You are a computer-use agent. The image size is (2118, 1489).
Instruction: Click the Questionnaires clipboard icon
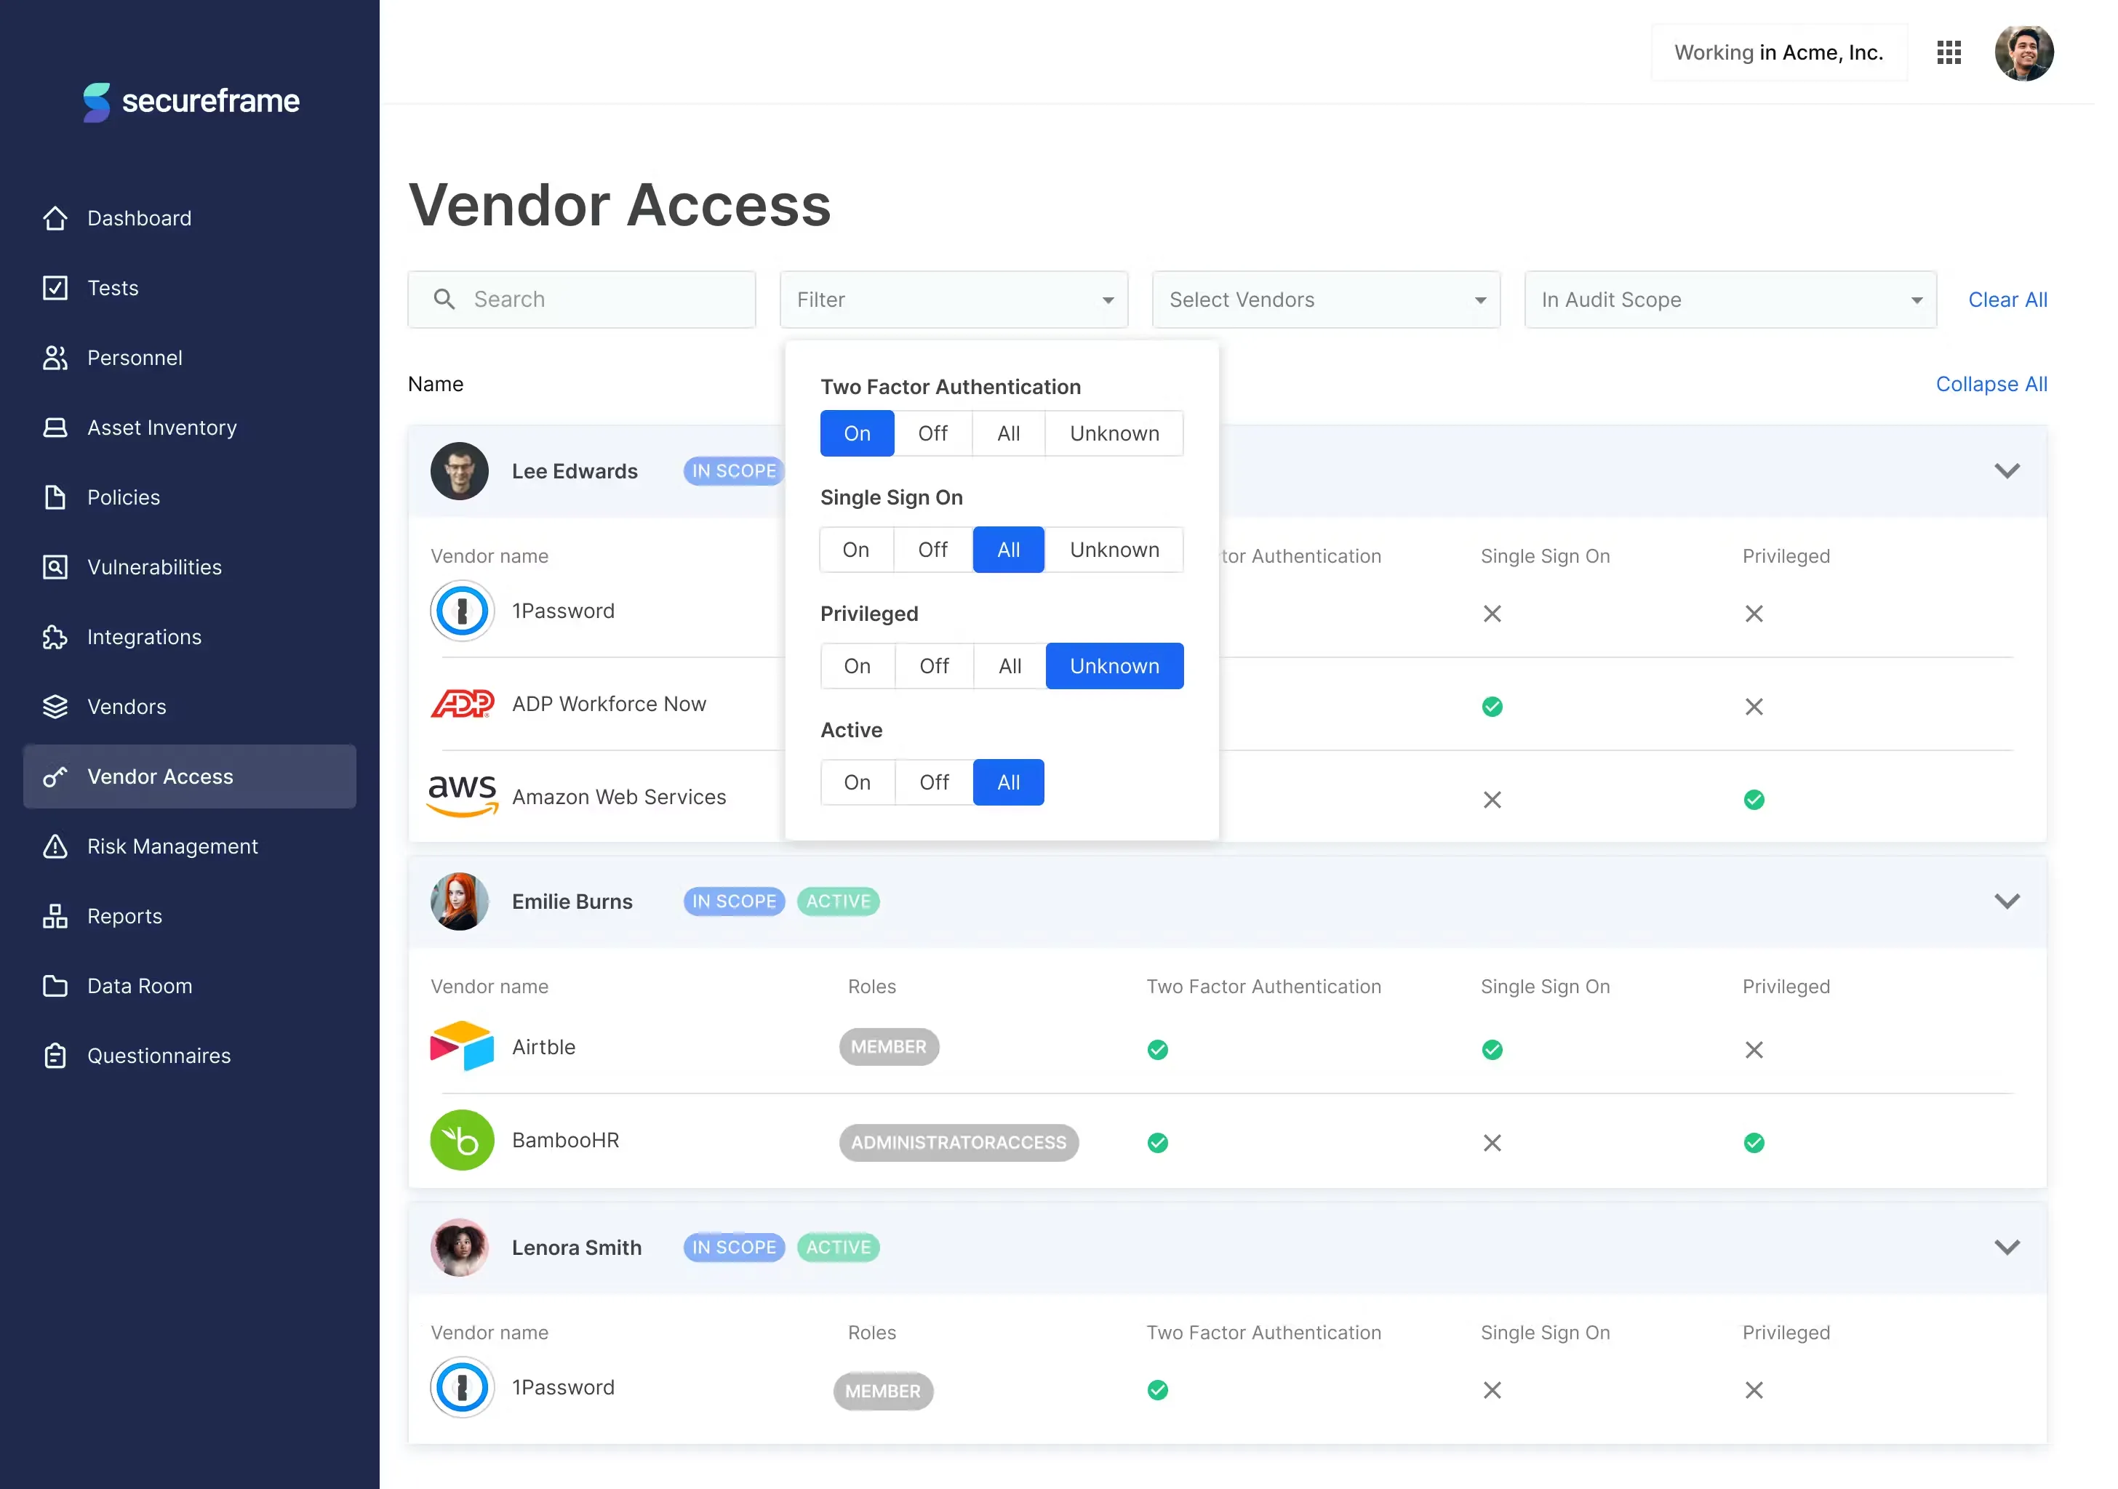[55, 1056]
